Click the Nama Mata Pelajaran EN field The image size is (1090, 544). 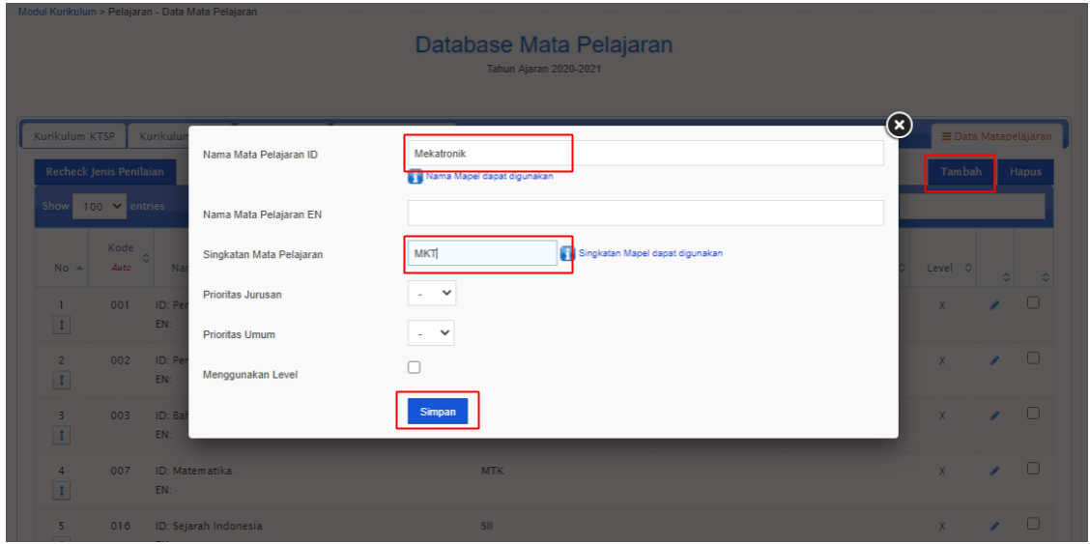(645, 214)
